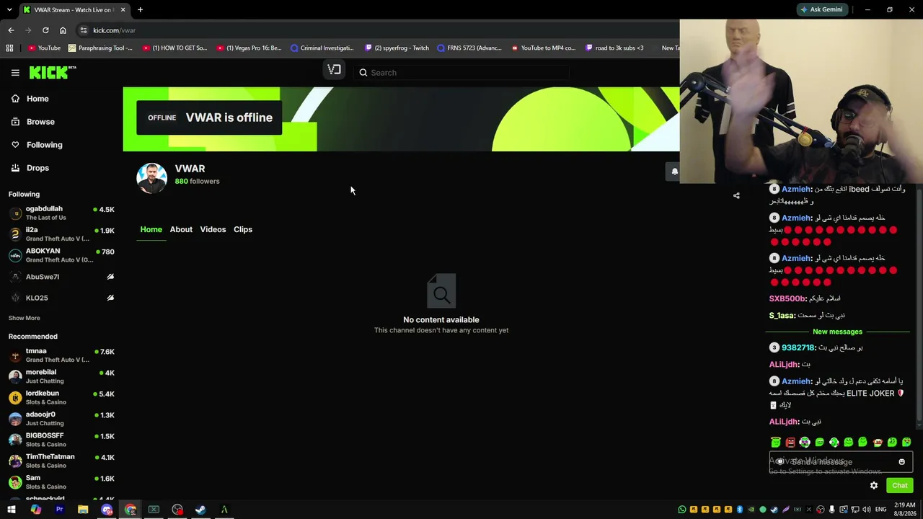Open chat settings gear
Screen dimensions: 923x519
point(874,486)
